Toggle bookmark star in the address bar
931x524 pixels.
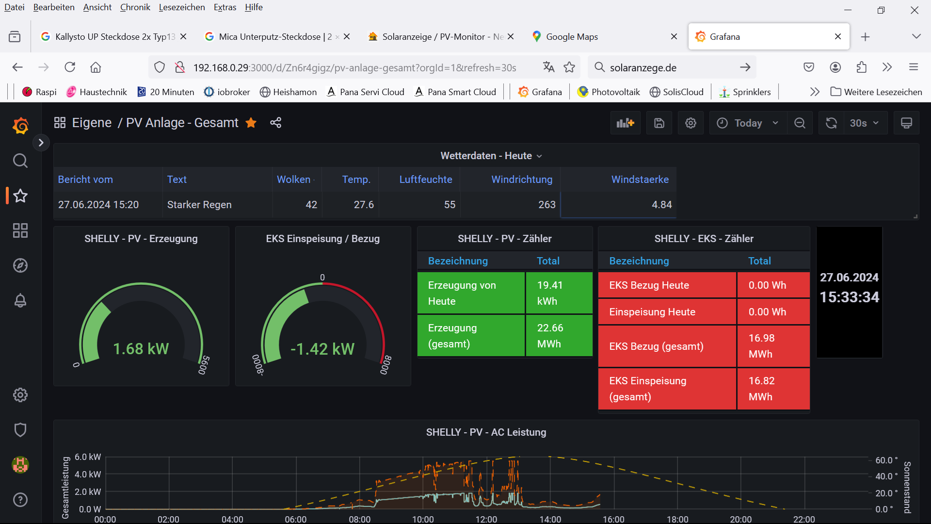[x=569, y=67]
